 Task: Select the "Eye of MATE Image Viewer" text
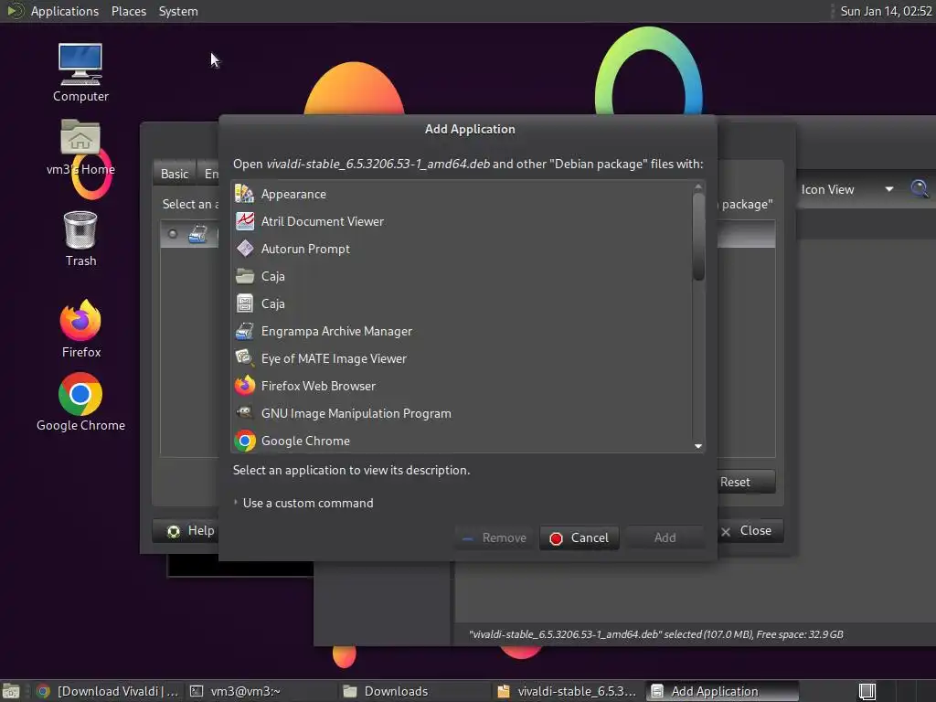pyautogui.click(x=334, y=358)
